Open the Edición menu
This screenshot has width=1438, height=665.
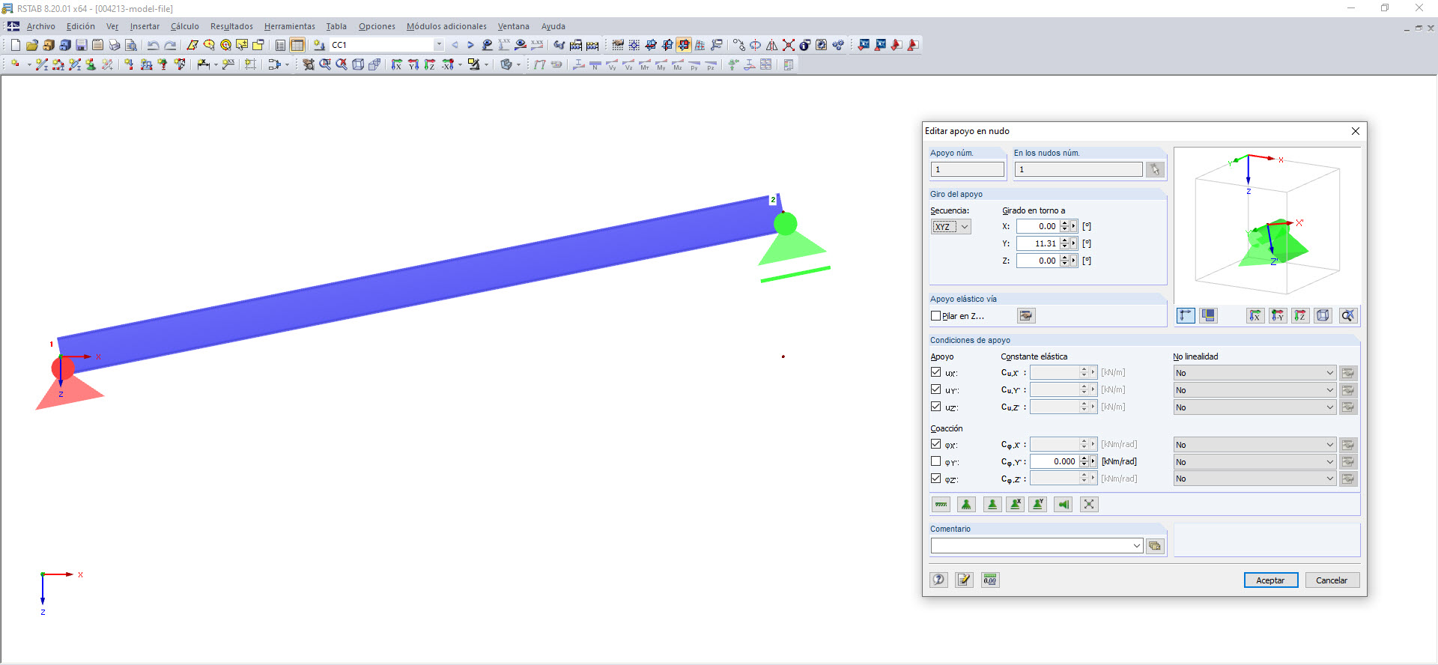click(81, 26)
